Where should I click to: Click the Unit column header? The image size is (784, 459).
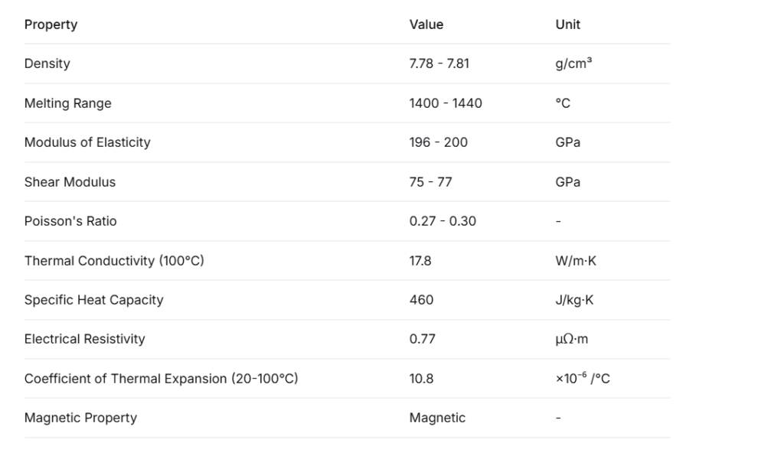567,24
